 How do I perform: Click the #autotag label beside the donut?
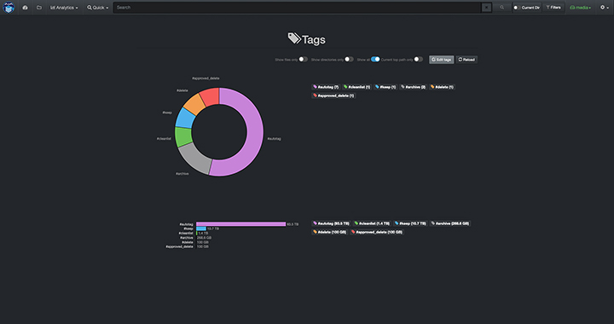click(x=274, y=138)
